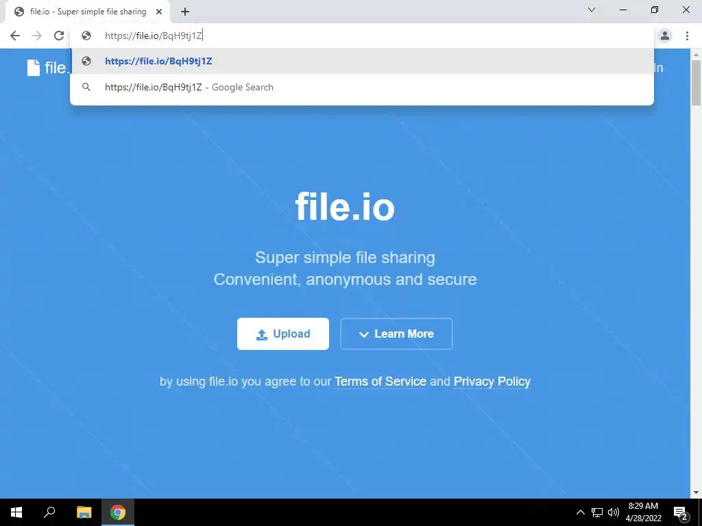Click the 'Convenient, anonymous and secure' text

[x=345, y=279]
